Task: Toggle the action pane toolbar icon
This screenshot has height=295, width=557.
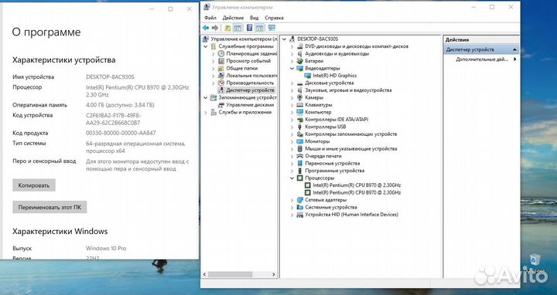Action: point(260,28)
